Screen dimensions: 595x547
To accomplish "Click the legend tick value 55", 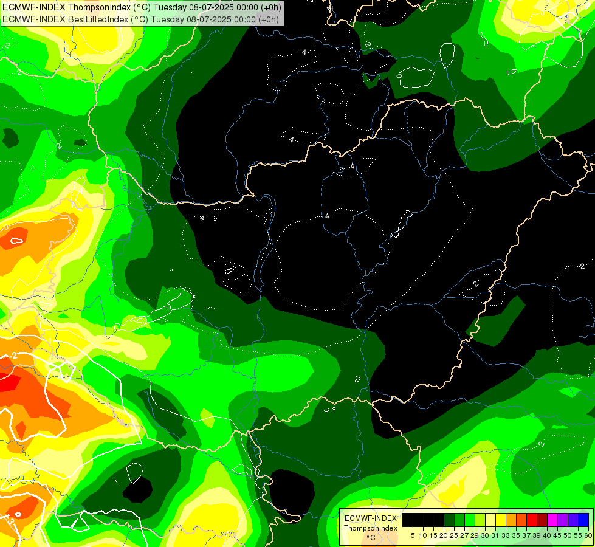I will click(x=578, y=535).
